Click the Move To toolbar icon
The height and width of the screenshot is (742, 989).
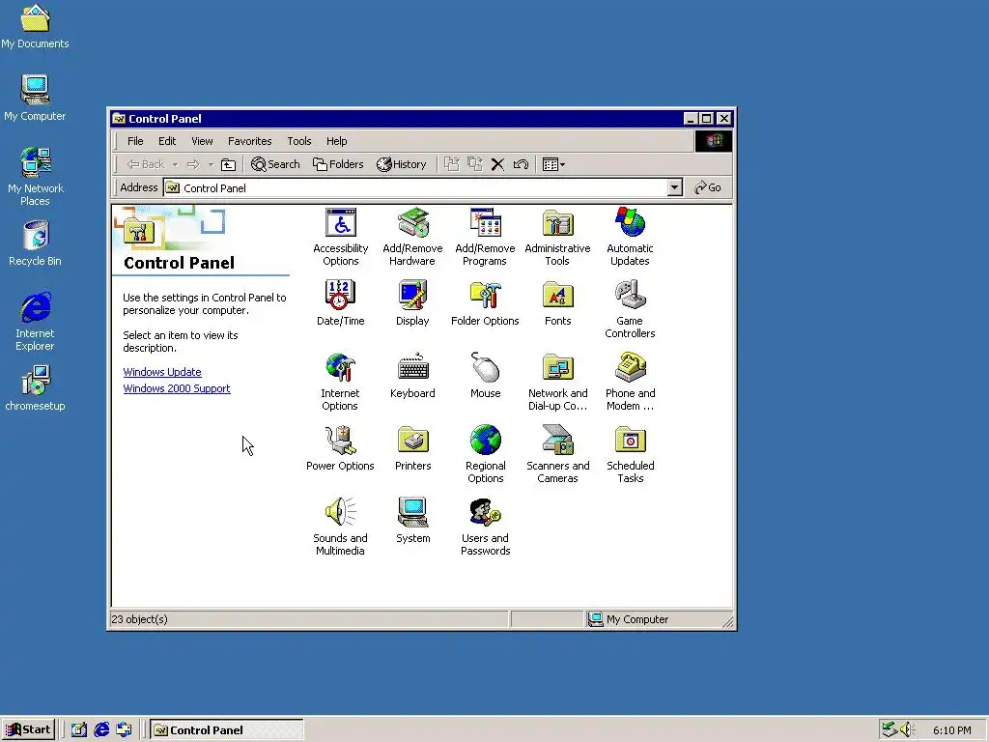452,164
